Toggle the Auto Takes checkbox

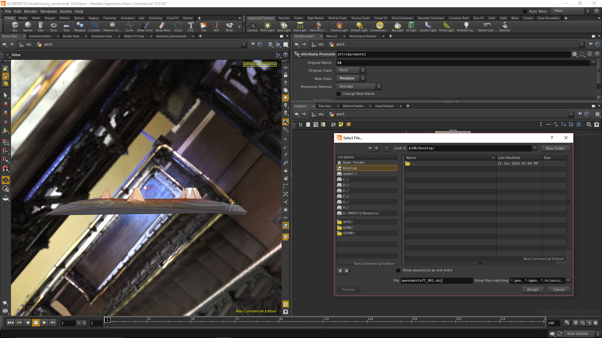pos(525,12)
